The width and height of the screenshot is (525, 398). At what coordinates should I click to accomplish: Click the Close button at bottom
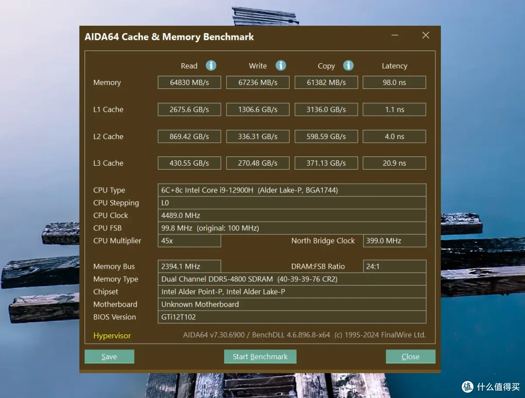[x=410, y=357]
